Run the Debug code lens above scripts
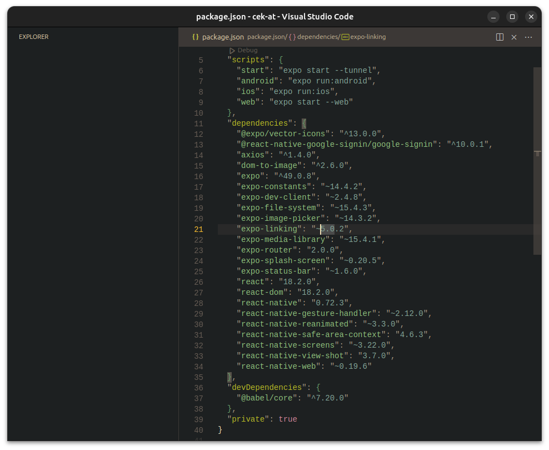This screenshot has width=549, height=450. click(247, 50)
